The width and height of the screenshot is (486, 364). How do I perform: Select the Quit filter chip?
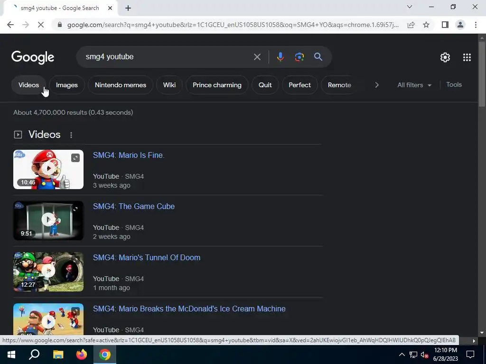click(265, 85)
